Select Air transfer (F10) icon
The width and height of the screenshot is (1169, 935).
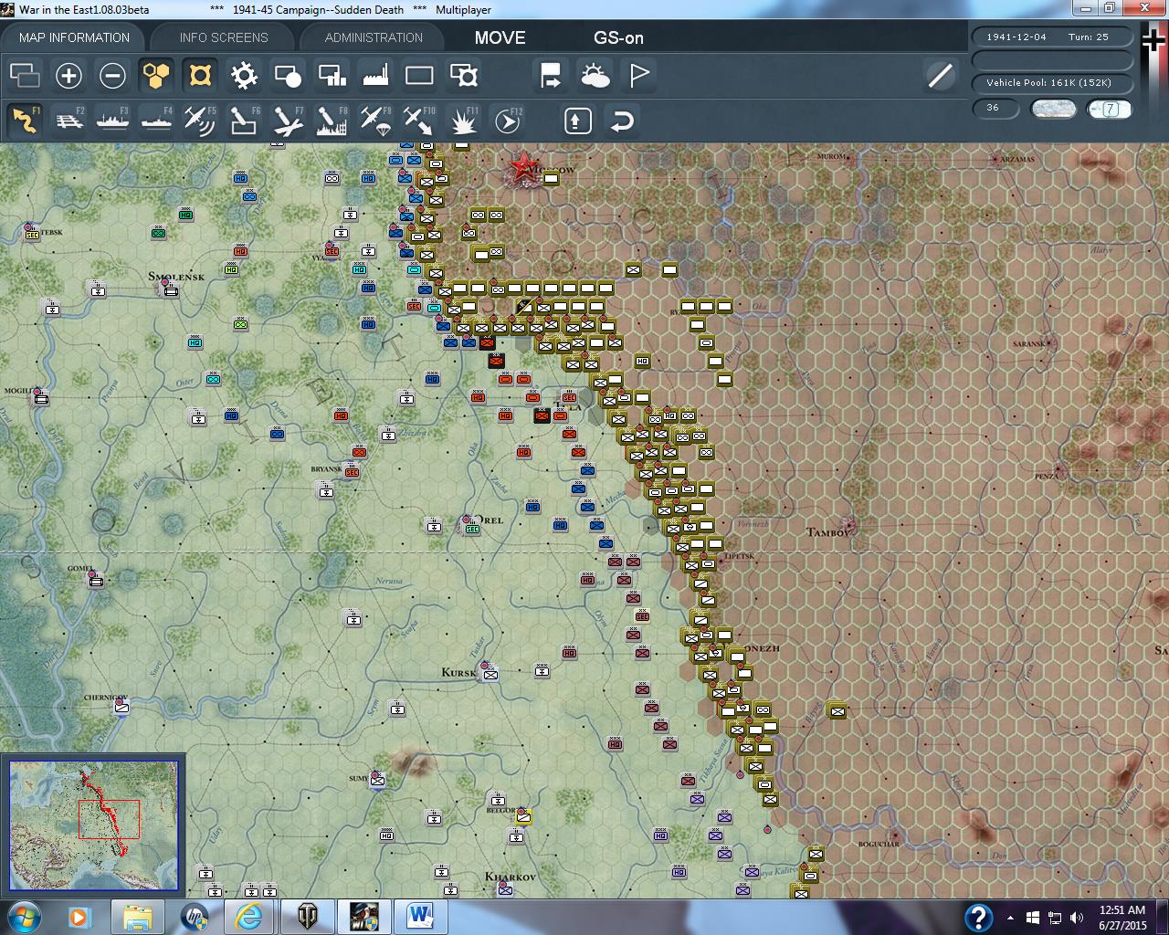[x=419, y=121]
